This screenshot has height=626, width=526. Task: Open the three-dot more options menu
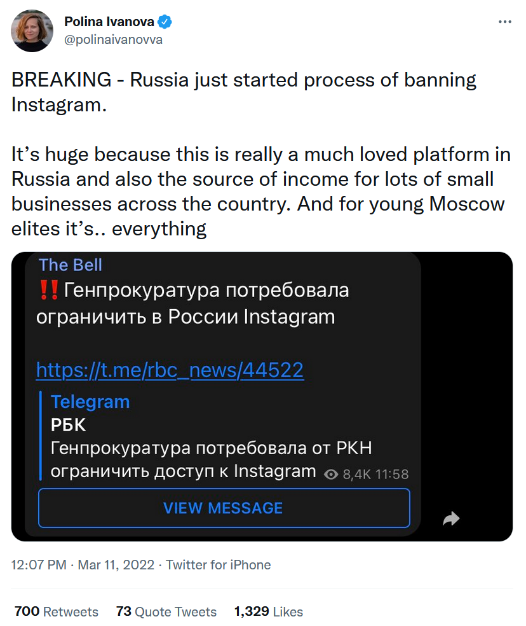click(505, 22)
